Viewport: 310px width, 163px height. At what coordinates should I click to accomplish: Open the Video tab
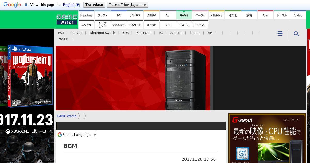point(298,15)
